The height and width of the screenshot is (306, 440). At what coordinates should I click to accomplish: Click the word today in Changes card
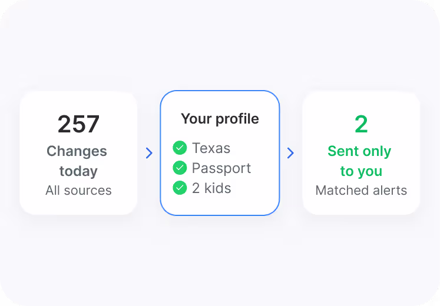click(78, 171)
